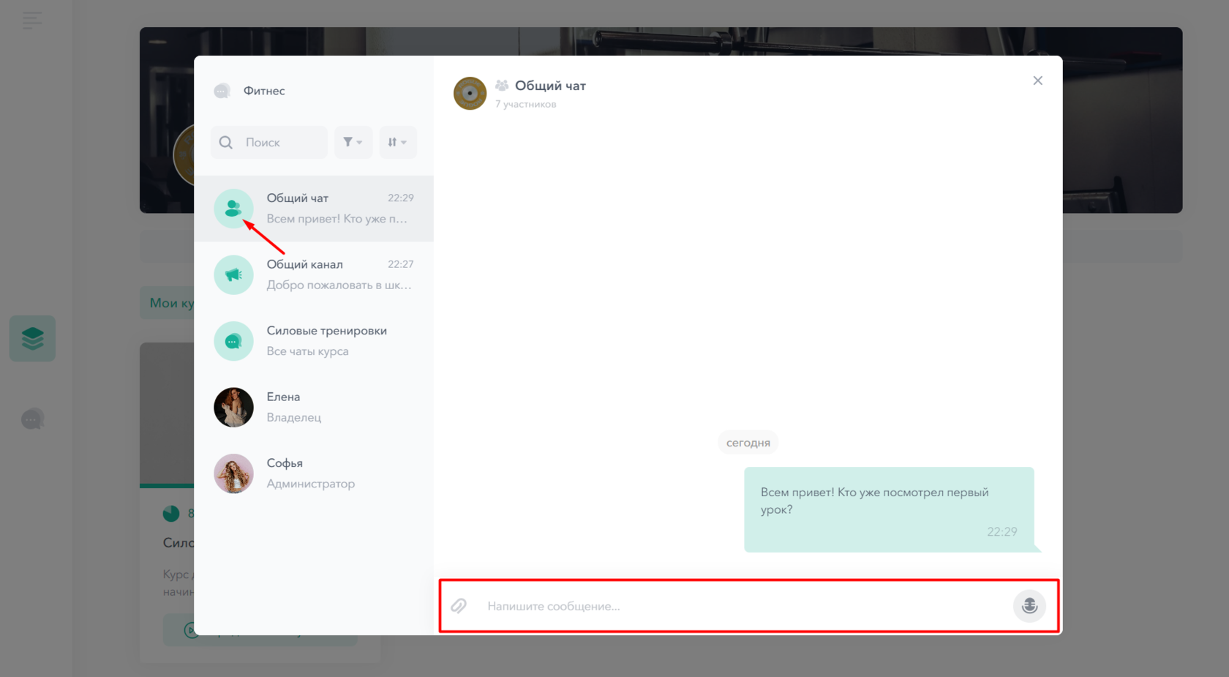
Task: Open the courses layers icon in sidebar
Action: pyautogui.click(x=32, y=338)
